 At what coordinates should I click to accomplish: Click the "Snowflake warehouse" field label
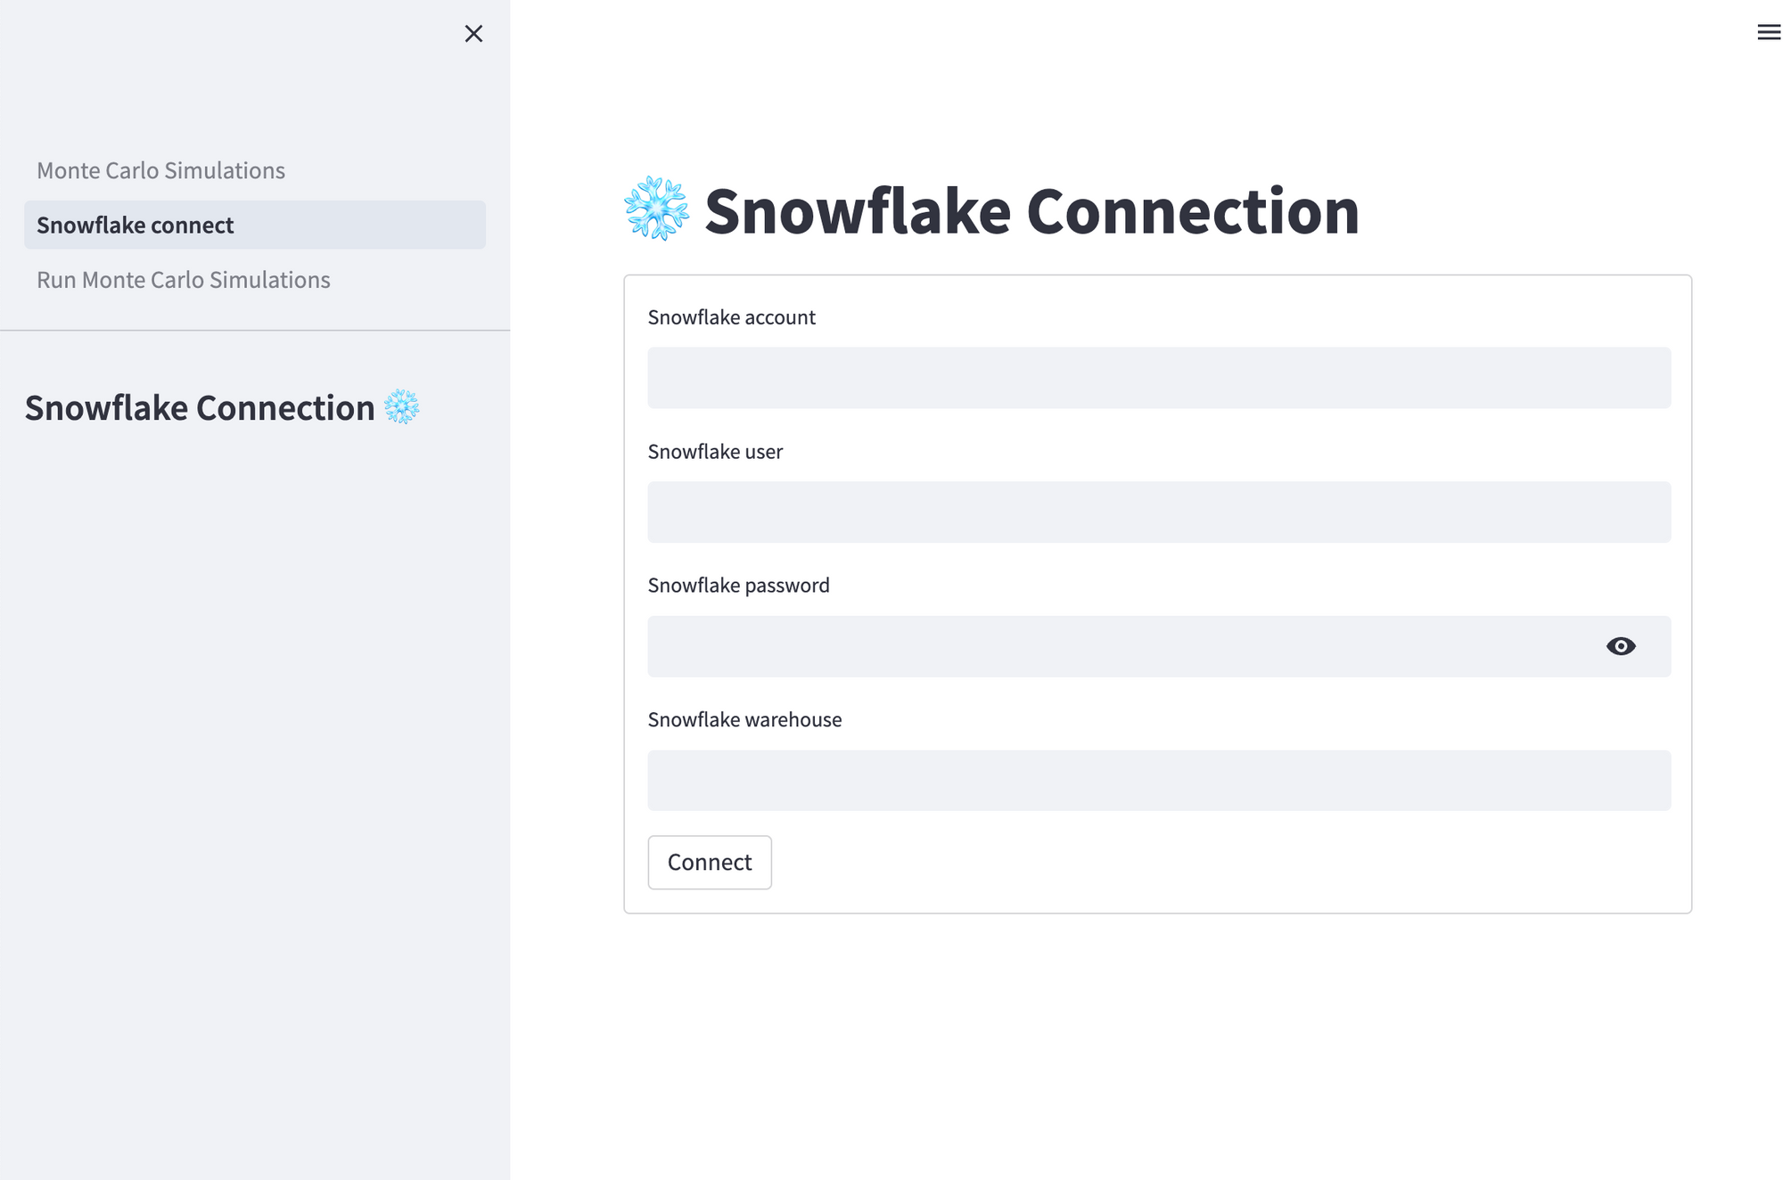[744, 720]
